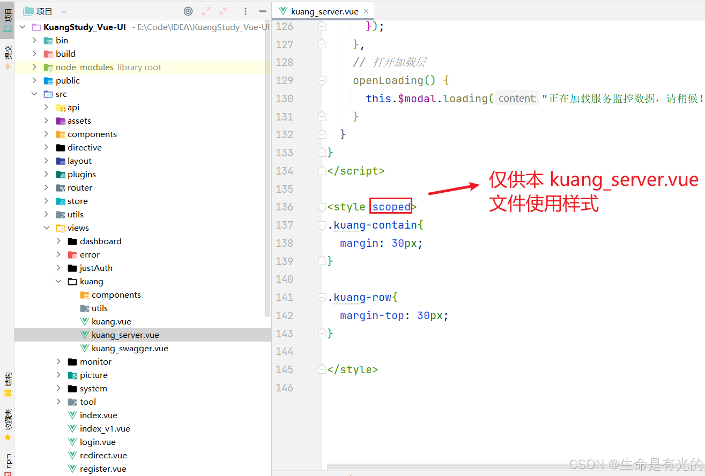Image resolution: width=705 pixels, height=476 pixels.
Task: Click the locate/select opened file target icon
Action: click(188, 11)
